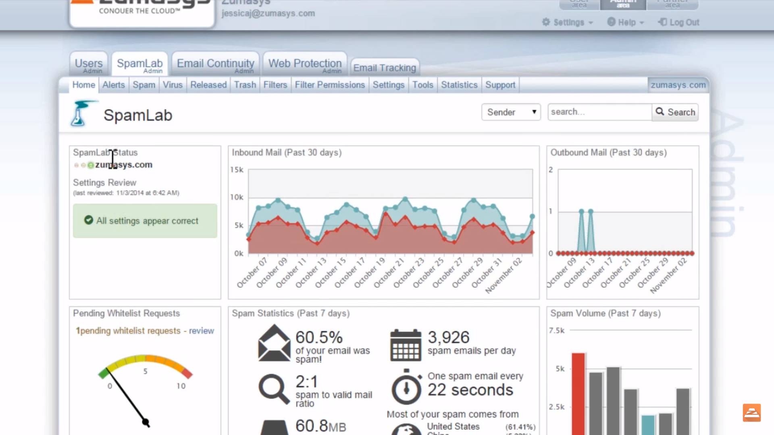Click the zumasys.com status domain text
The height and width of the screenshot is (435, 774).
(124, 165)
